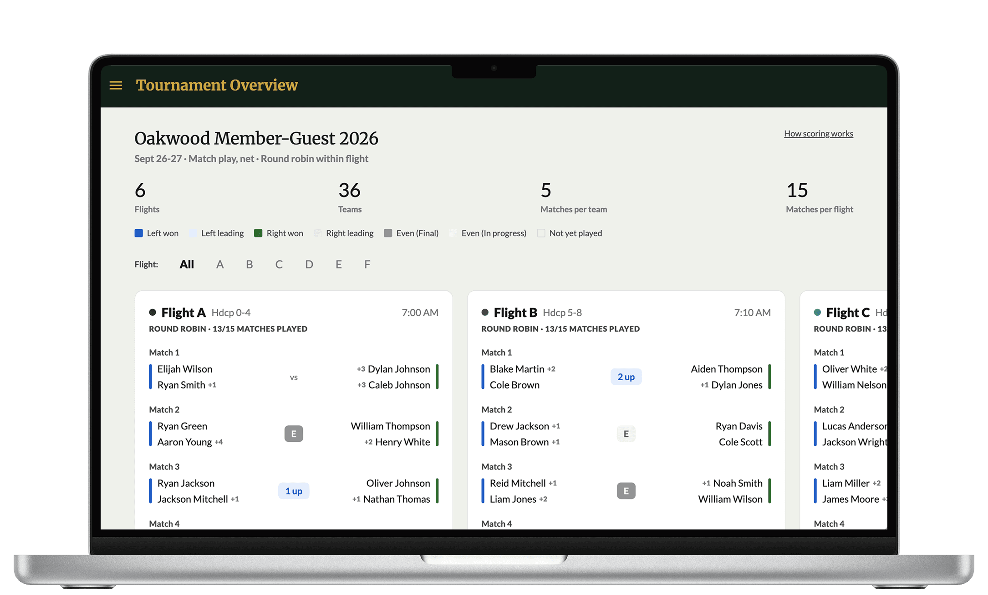The height and width of the screenshot is (595, 988).
Task: Click the 1 up badge in Flight A Match 3
Action: click(x=294, y=491)
